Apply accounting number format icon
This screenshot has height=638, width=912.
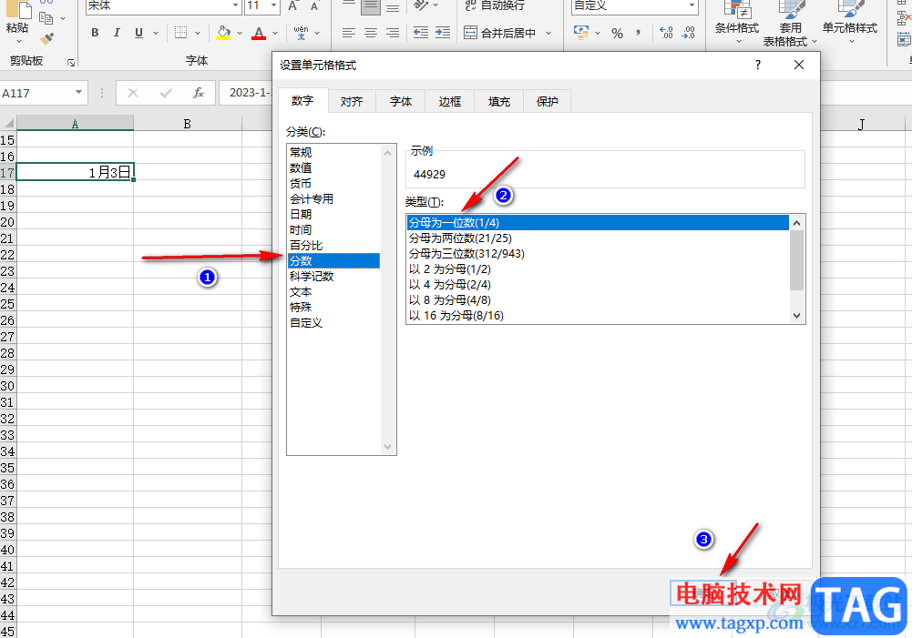click(x=580, y=33)
